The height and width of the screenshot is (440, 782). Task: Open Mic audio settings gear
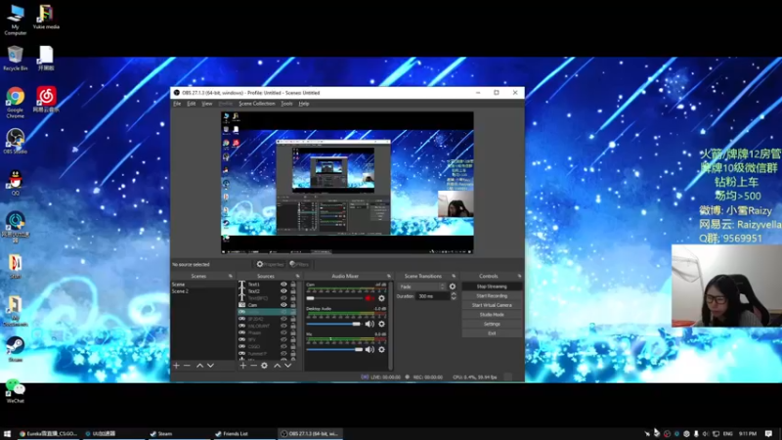tap(381, 350)
